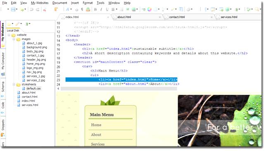Collapse the 'stylesheets' folder in the tree
Image resolution: width=266 pixels, height=151 pixels.
(14, 84)
